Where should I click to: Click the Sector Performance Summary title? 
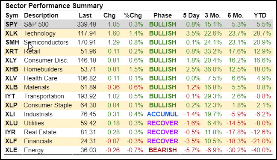click(x=54, y=6)
